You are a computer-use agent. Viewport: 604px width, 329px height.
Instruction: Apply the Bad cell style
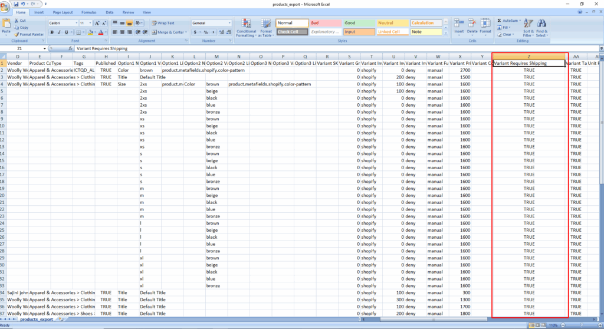pos(326,23)
